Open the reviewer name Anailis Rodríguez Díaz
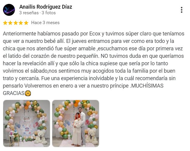 pyautogui.click(x=46, y=7)
